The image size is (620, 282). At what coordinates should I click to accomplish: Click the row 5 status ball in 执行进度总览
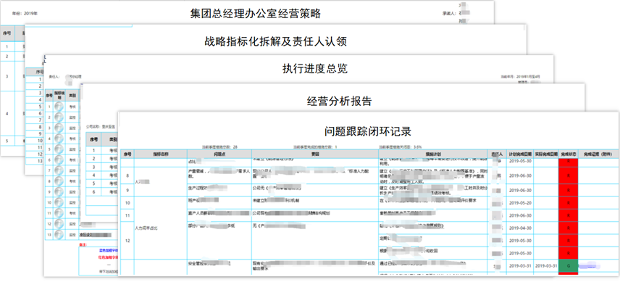[x=59, y=149]
